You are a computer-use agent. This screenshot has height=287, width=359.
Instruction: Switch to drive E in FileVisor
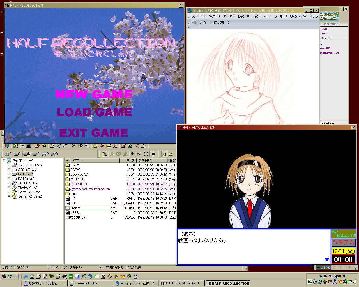36,154
